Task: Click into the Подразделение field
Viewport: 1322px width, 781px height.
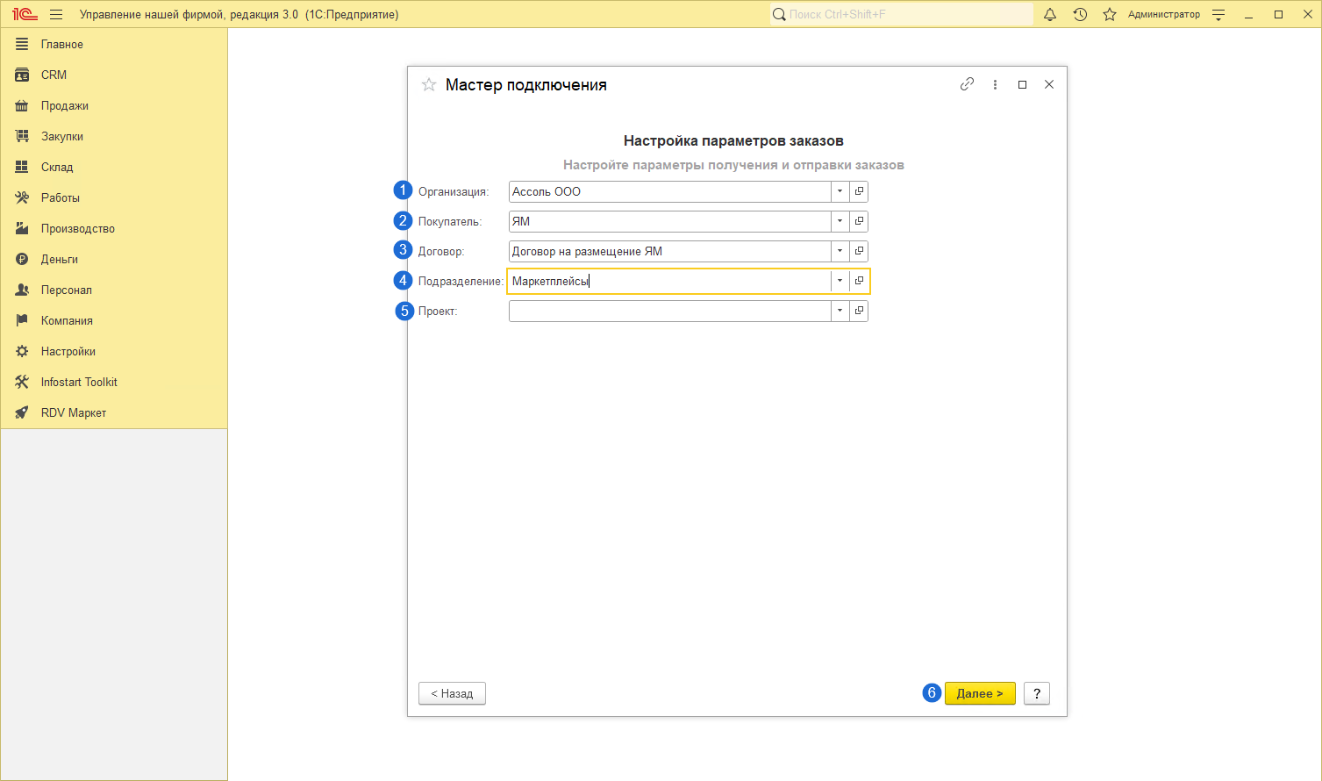Action: pos(669,281)
